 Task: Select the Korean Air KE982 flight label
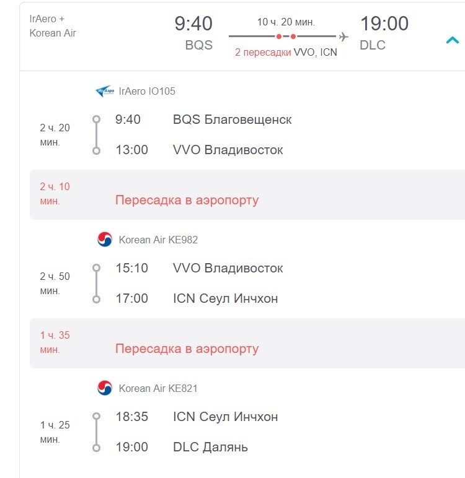pos(158,240)
